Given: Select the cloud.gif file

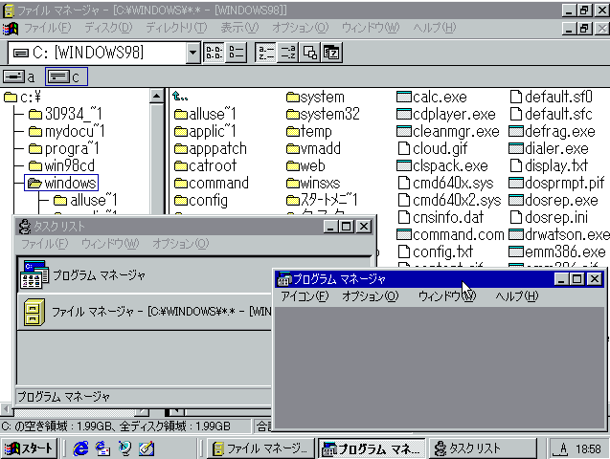Looking at the screenshot, I should click(432, 148).
